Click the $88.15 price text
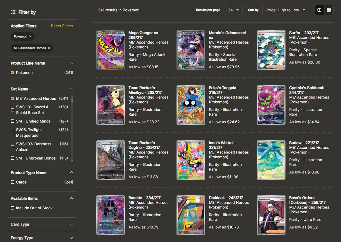 click(x=153, y=67)
